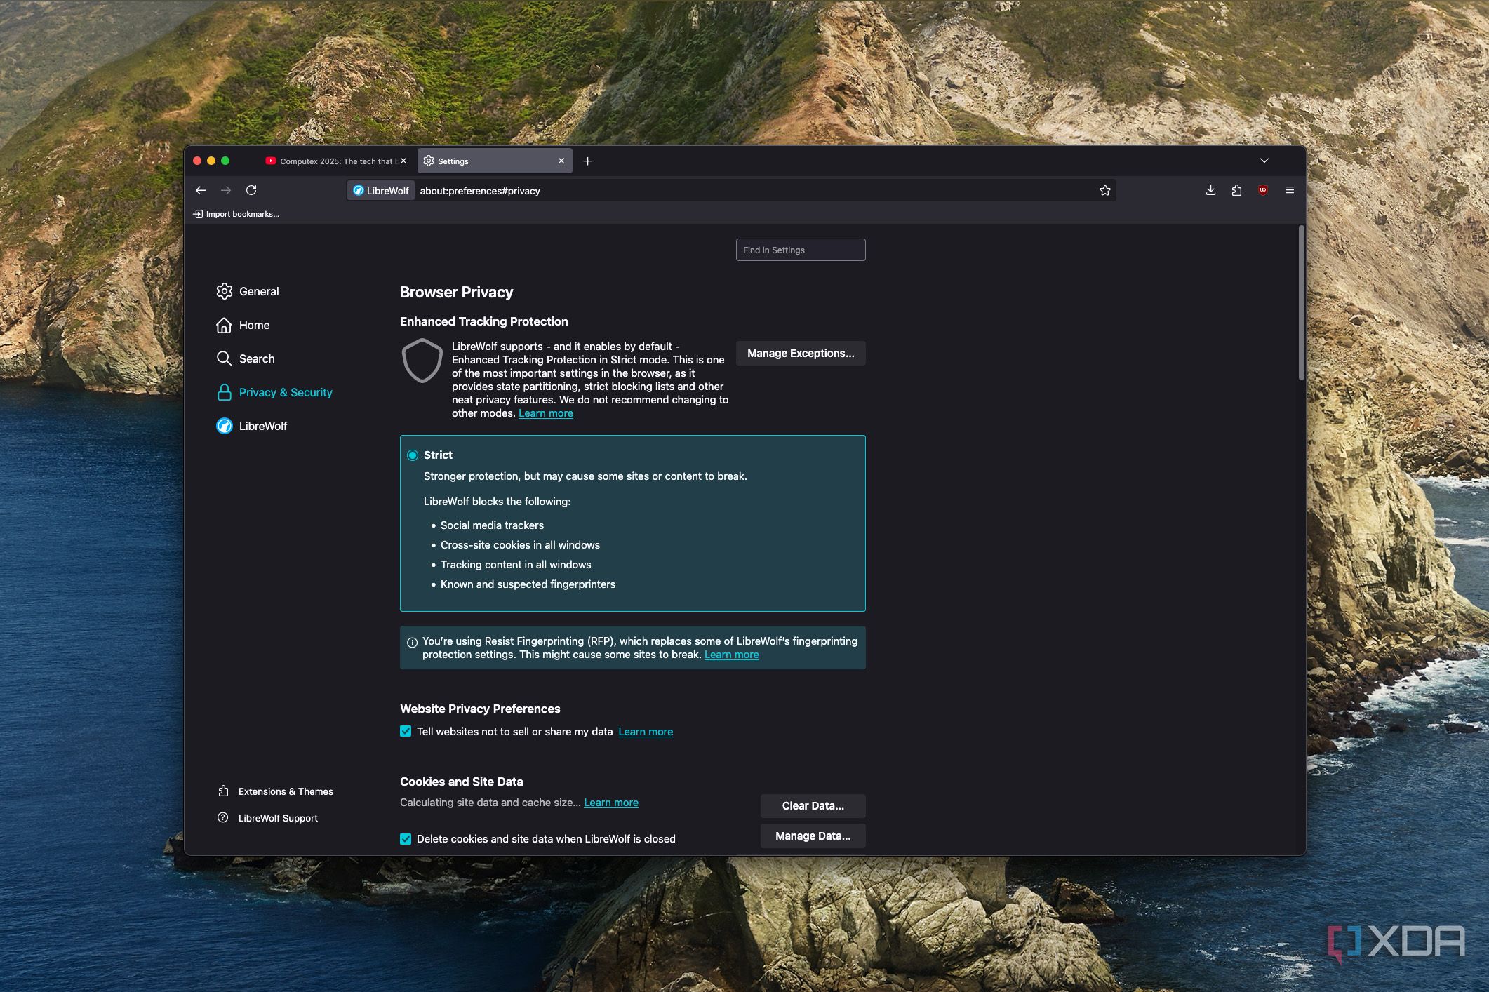Open the downloads panel icon
Image resolution: width=1489 pixels, height=992 pixels.
coord(1210,190)
